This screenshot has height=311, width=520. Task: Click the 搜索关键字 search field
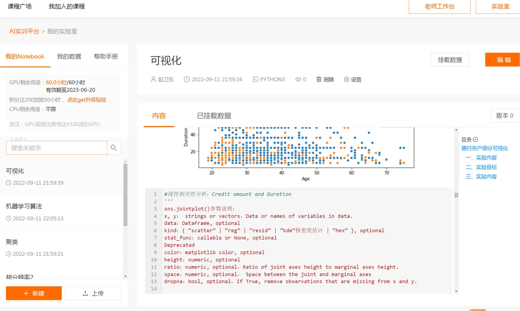(56, 148)
